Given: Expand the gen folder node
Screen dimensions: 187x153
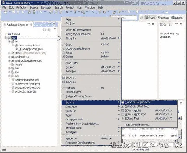Looking at the screenshot, I should 9,53.
